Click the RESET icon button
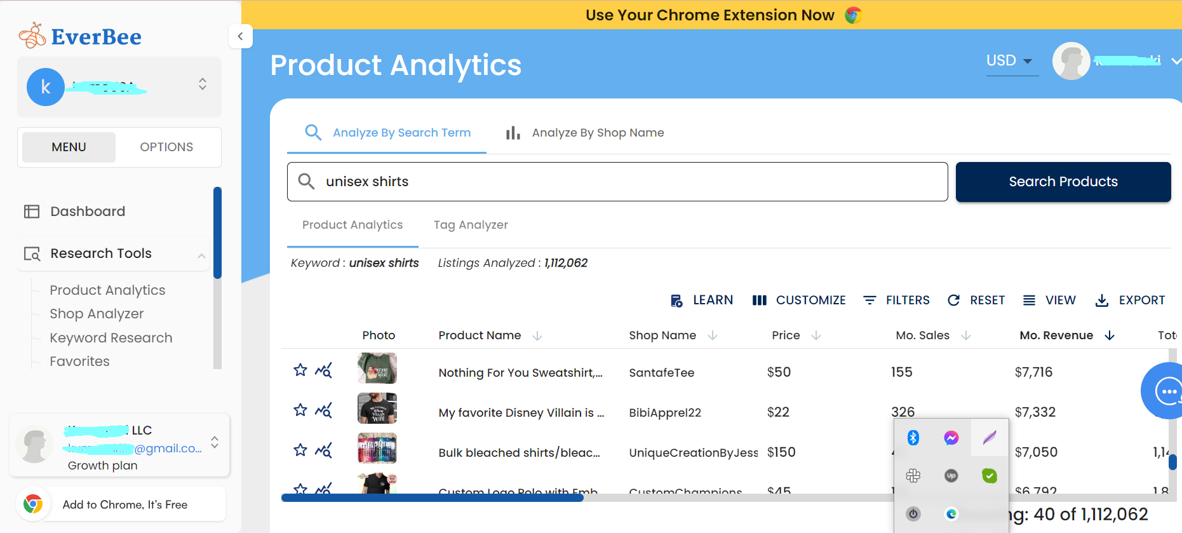 (x=953, y=300)
